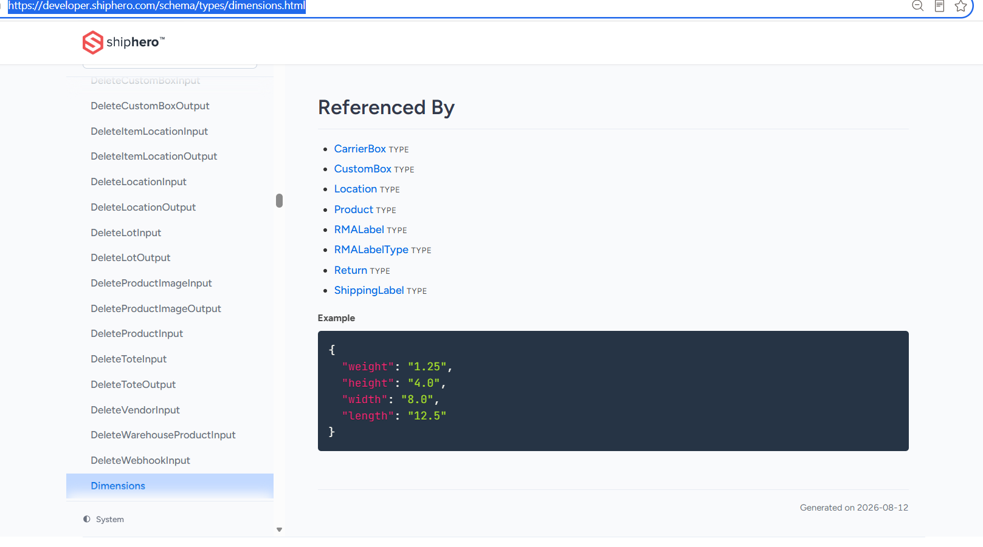Select DeleteVendorInput sidebar entry

point(136,410)
